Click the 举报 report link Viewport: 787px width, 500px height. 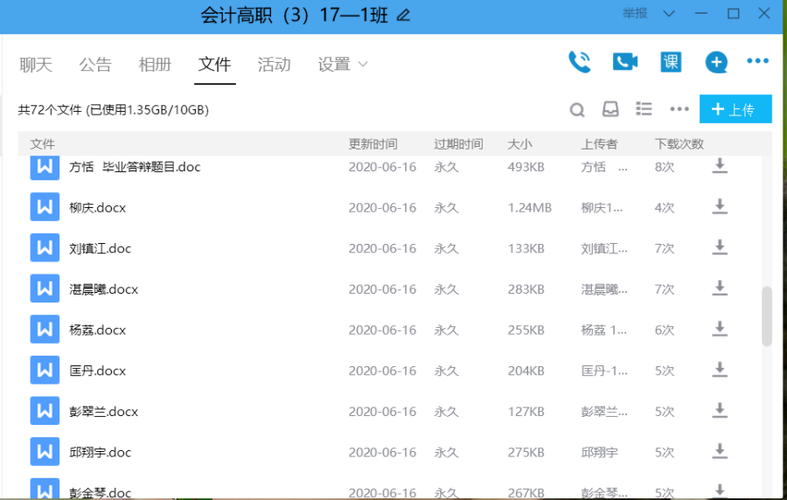coord(635,13)
